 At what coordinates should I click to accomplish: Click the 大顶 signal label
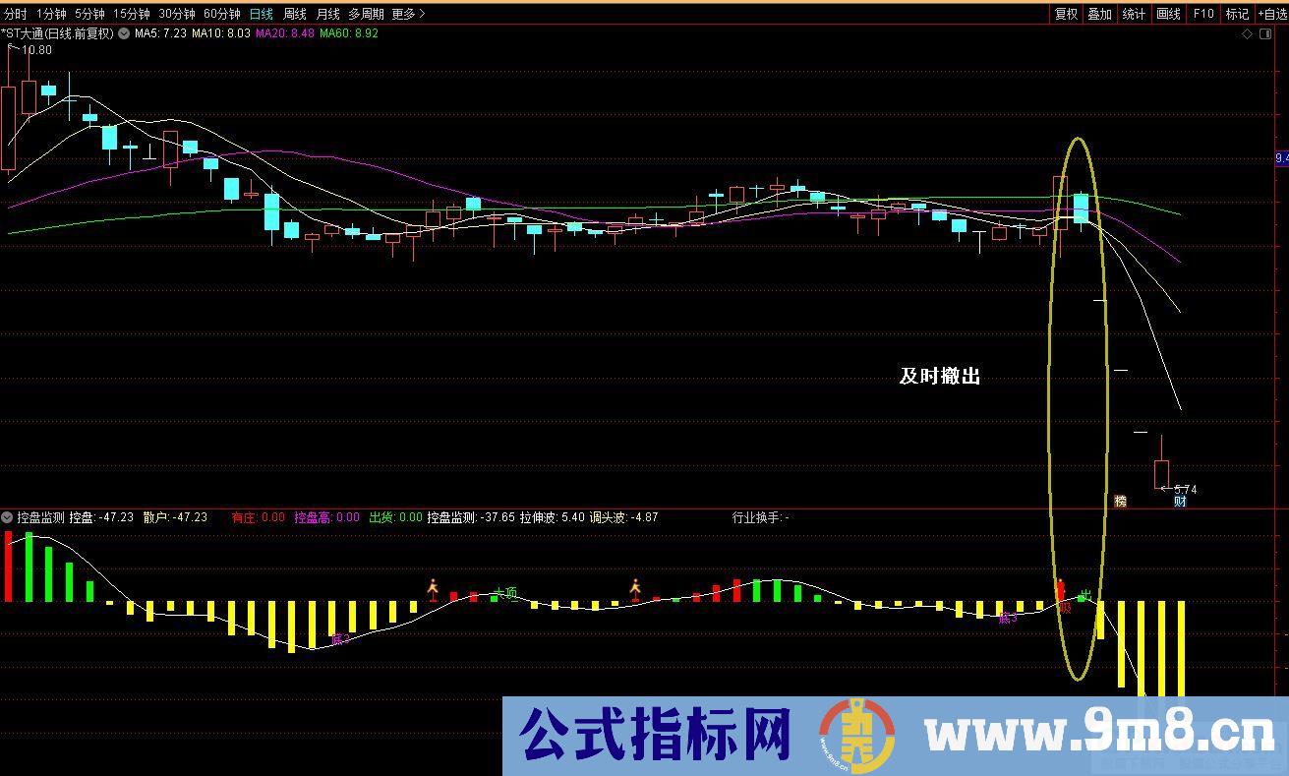[505, 593]
